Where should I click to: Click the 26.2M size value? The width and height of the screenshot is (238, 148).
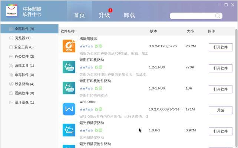pyautogui.click(x=191, y=46)
